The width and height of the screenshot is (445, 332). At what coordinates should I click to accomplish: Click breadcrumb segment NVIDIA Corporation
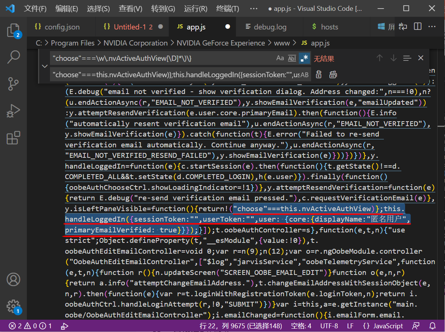(135, 43)
